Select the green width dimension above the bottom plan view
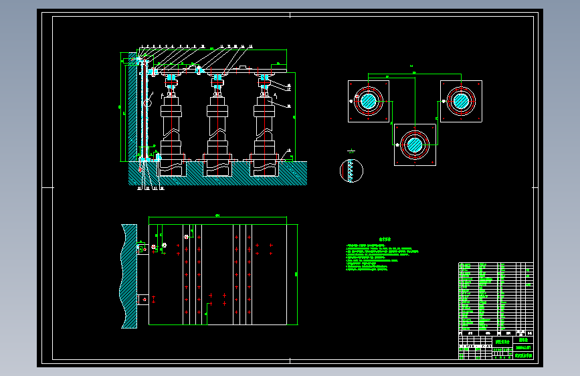 coord(217,217)
